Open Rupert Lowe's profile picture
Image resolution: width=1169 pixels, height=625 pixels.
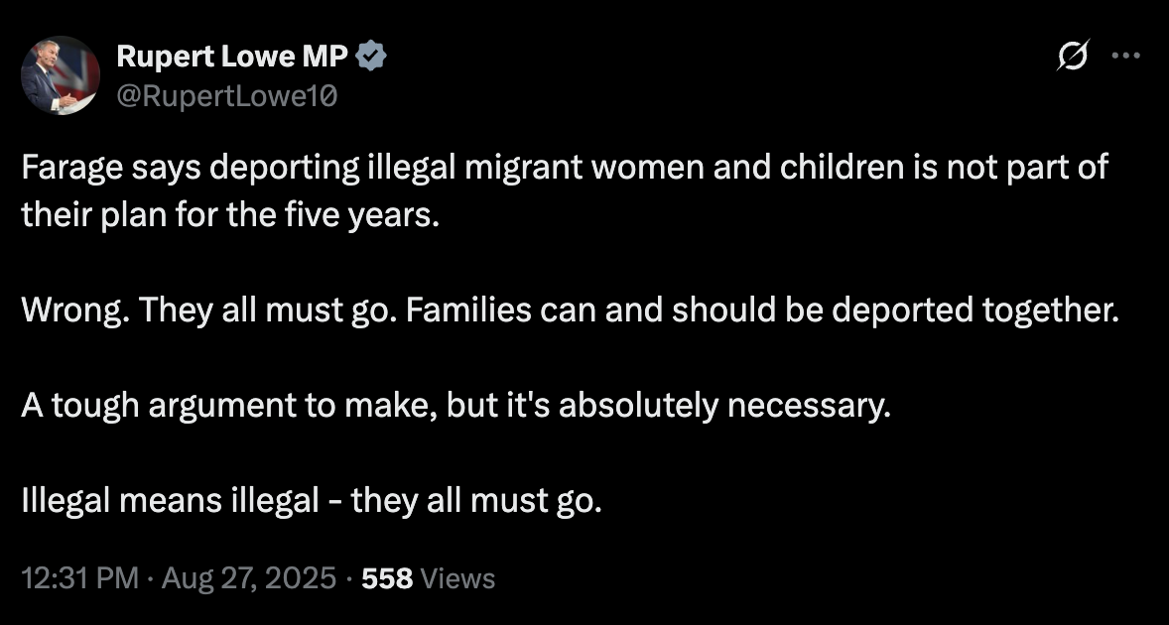coord(61,75)
